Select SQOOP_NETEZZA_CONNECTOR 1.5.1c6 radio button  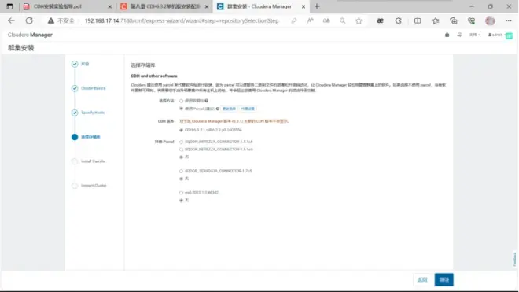181,142
